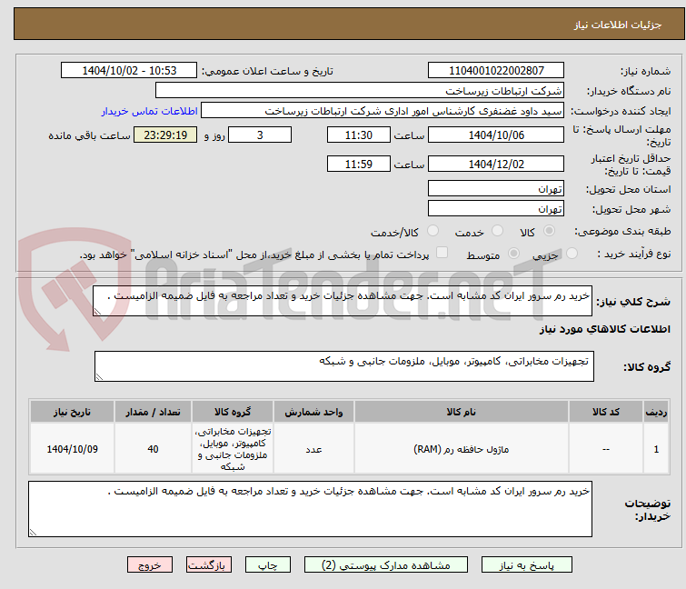The width and height of the screenshot is (686, 589).
Task: Click price validity date 1404/12/02
Action: 496,164
